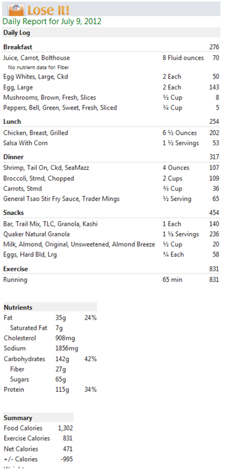Open the Chicken, Breast, Grilled entry

[x=111, y=132]
